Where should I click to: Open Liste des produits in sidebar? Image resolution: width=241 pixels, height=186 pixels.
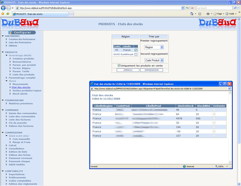click(x=23, y=75)
